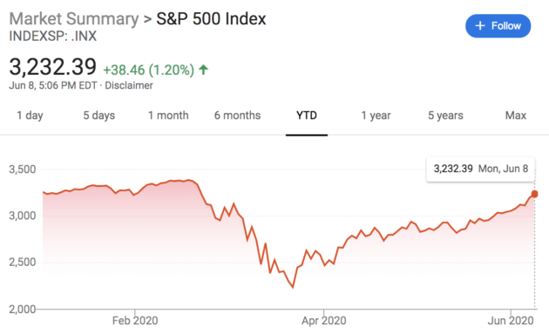Click the 3,232.39 Mon, Jun 8 tooltip
The image size is (549, 333).
481,169
